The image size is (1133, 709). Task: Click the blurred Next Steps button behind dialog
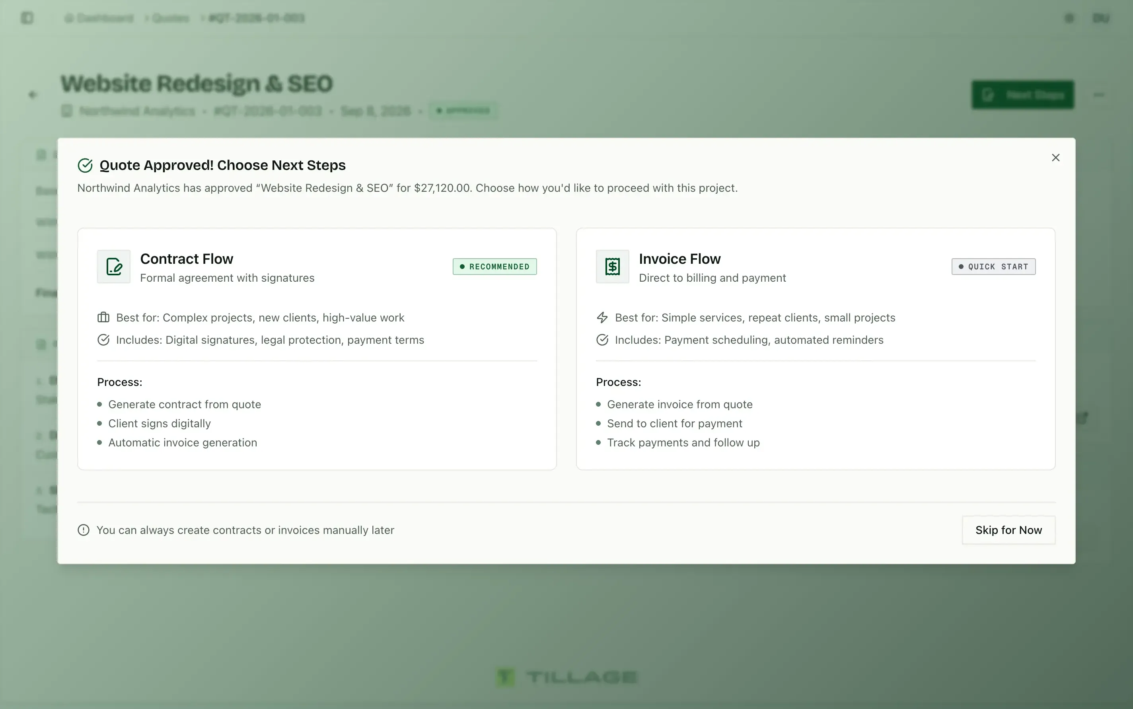(x=1022, y=95)
